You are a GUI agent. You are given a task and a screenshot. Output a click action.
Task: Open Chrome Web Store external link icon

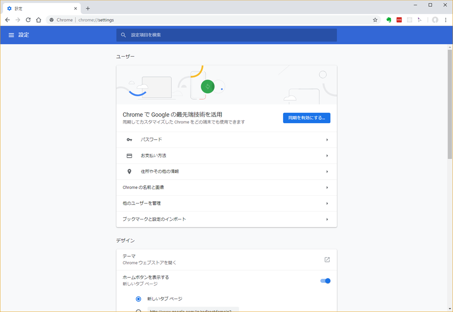point(327,260)
